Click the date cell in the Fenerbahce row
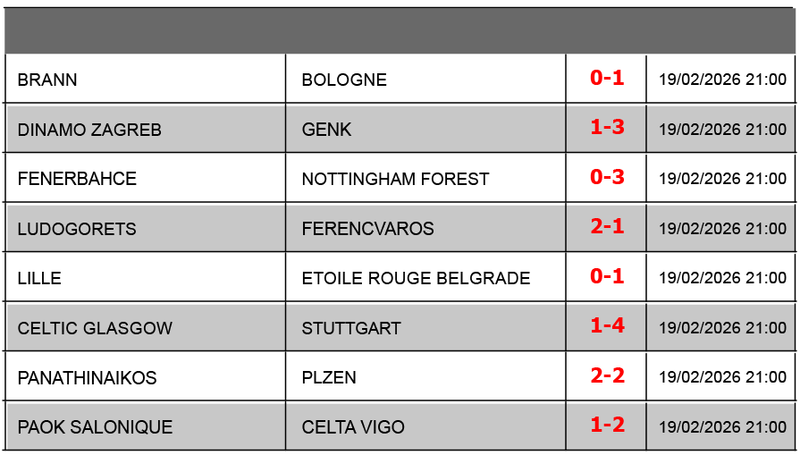The width and height of the screenshot is (800, 455). point(722,179)
